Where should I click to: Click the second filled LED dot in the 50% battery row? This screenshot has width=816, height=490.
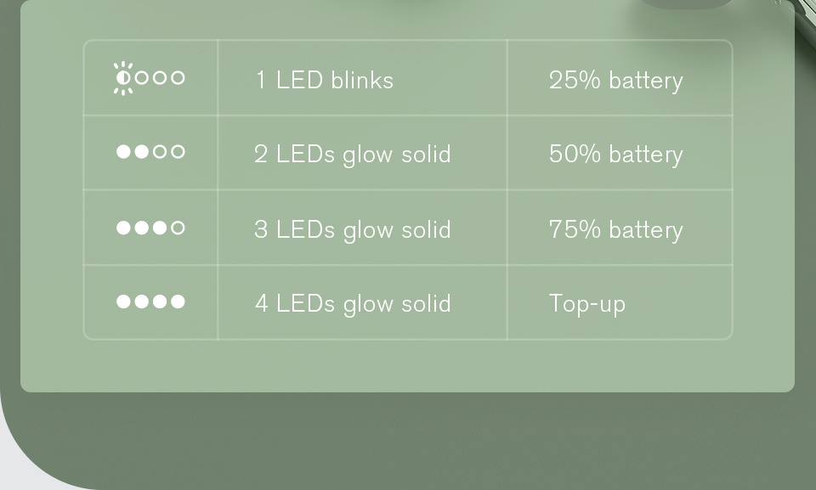tap(142, 151)
